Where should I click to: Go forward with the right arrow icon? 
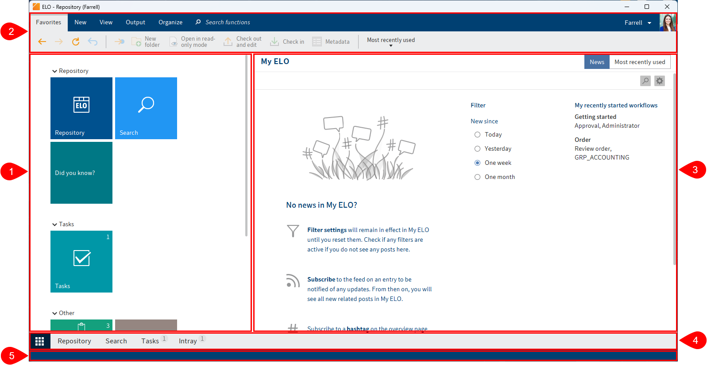click(x=59, y=42)
